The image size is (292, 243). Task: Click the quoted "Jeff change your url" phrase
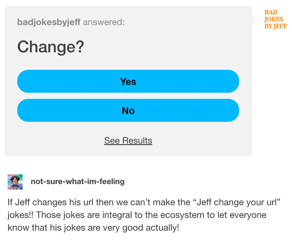[238, 202]
